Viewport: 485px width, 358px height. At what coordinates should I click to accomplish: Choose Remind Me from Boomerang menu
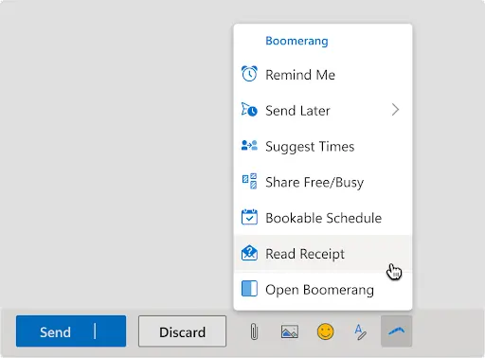point(323,75)
